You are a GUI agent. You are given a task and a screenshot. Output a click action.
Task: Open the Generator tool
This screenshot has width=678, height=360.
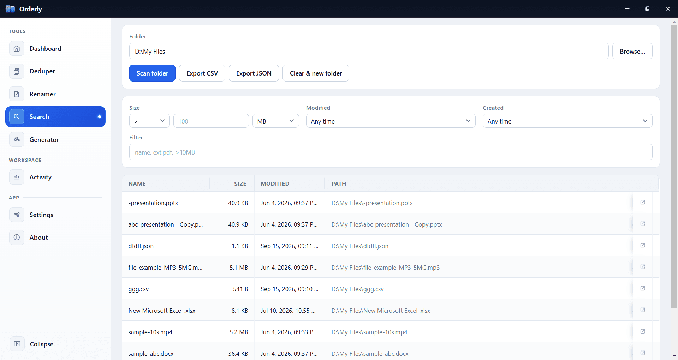coord(55,139)
